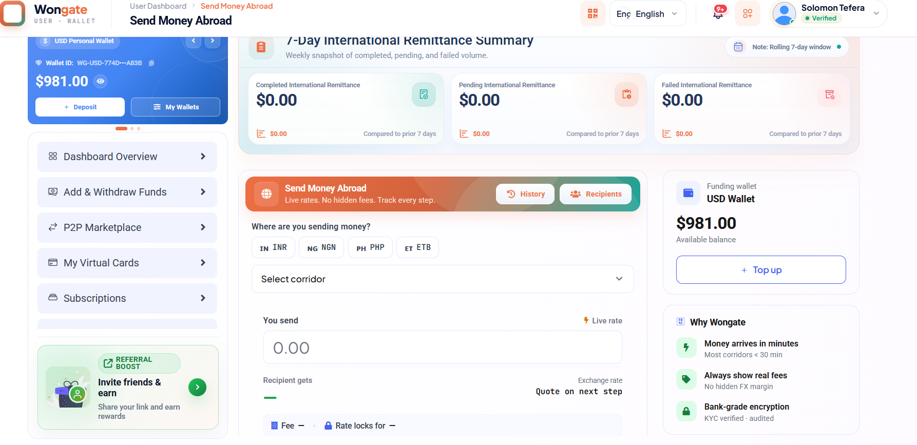Select the first wallet carousel indicator
The height and width of the screenshot is (445, 917).
coord(121,128)
